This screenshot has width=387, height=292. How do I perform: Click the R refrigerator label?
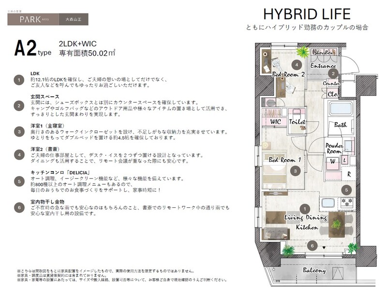point(349,175)
